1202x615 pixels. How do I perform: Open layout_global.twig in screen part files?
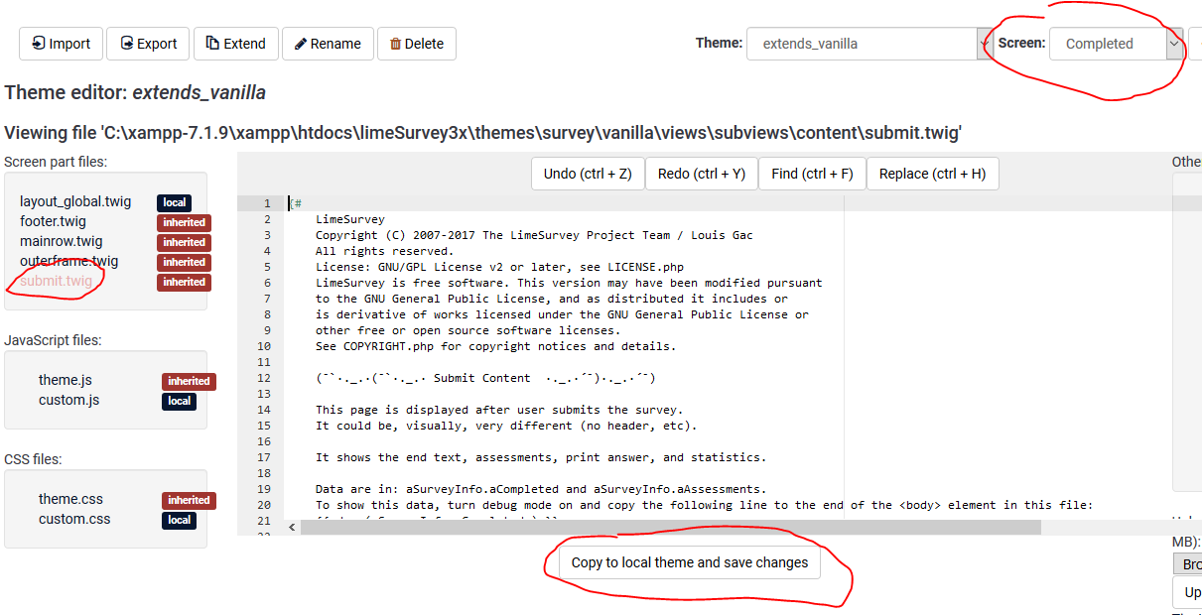pos(75,201)
